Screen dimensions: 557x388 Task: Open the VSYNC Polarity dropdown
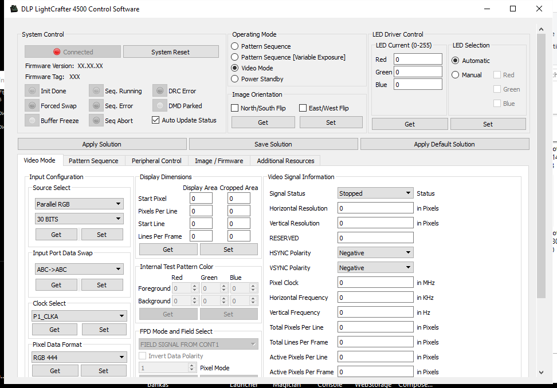(x=375, y=268)
